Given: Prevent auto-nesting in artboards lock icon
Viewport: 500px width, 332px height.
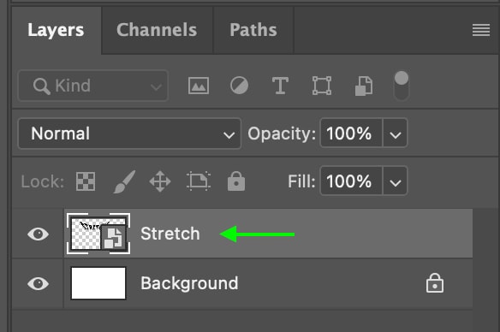Looking at the screenshot, I should click(x=199, y=181).
